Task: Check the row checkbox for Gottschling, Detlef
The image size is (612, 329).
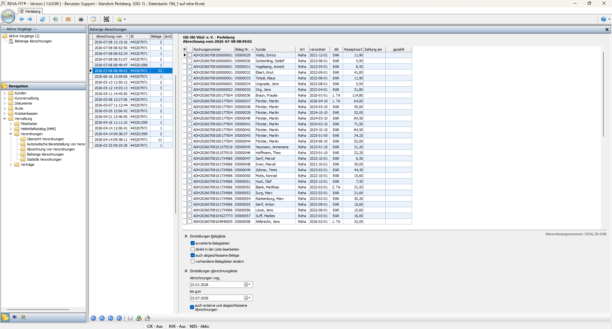Action: pyautogui.click(x=190, y=61)
